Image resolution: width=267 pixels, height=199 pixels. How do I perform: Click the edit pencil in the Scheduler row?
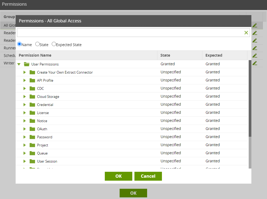(x=255, y=56)
